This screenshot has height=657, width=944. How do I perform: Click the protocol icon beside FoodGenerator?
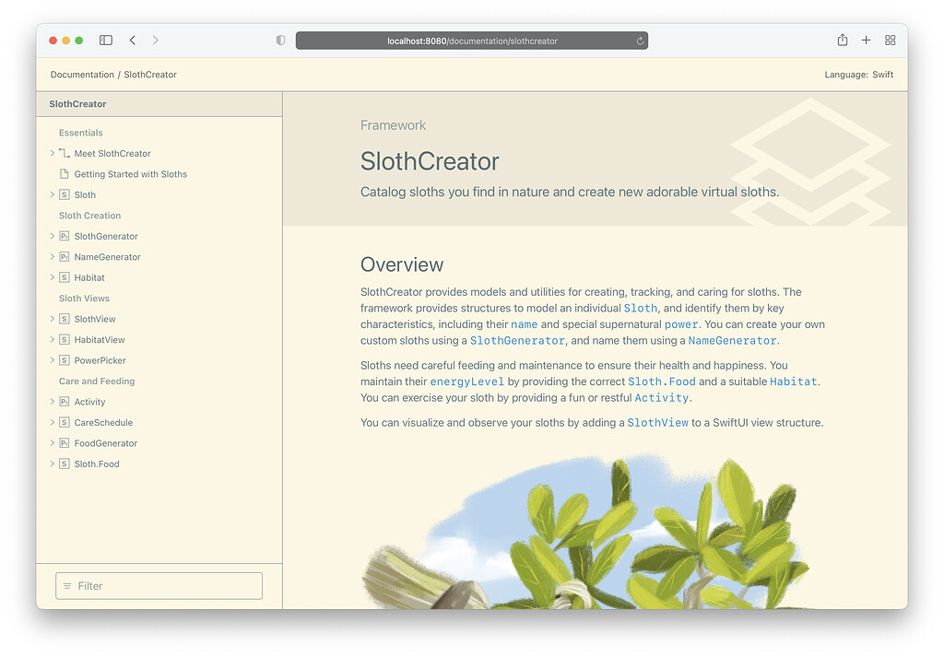tap(65, 442)
